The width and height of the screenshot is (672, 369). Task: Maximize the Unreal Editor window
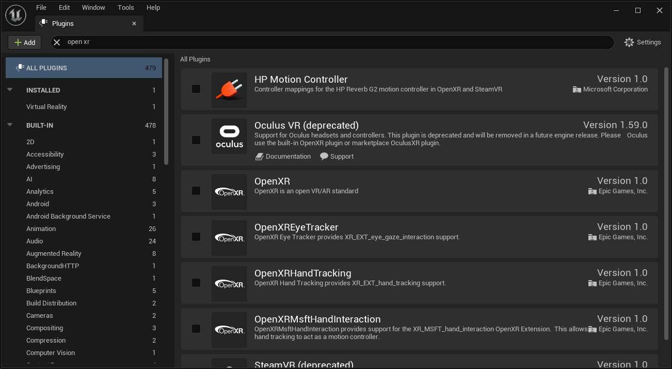(638, 10)
